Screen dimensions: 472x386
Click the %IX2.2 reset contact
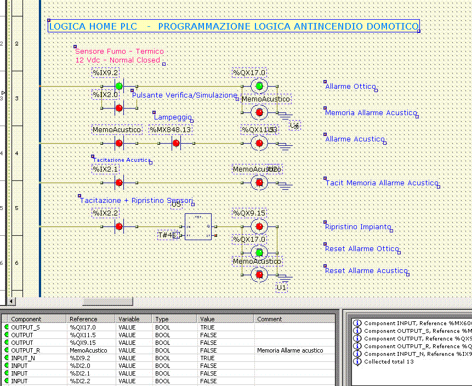pos(119,226)
